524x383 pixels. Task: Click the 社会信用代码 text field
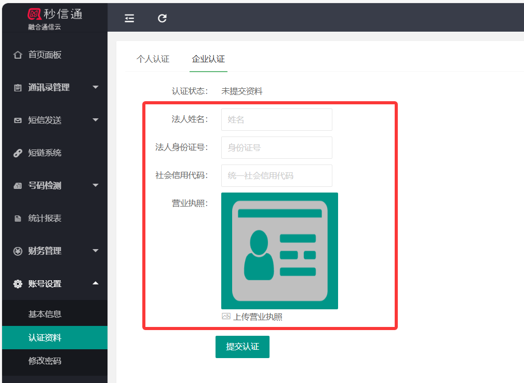(276, 176)
